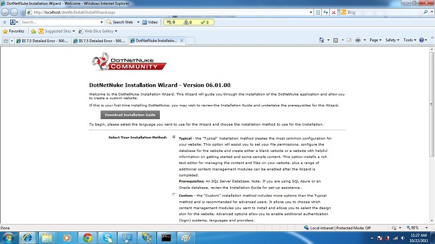
Task: Go forward with the browser Forward arrow
Action: coord(14,12)
